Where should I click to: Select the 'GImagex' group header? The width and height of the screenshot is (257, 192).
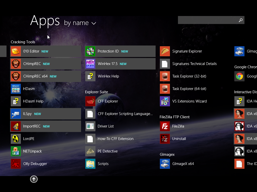pyautogui.click(x=167, y=154)
